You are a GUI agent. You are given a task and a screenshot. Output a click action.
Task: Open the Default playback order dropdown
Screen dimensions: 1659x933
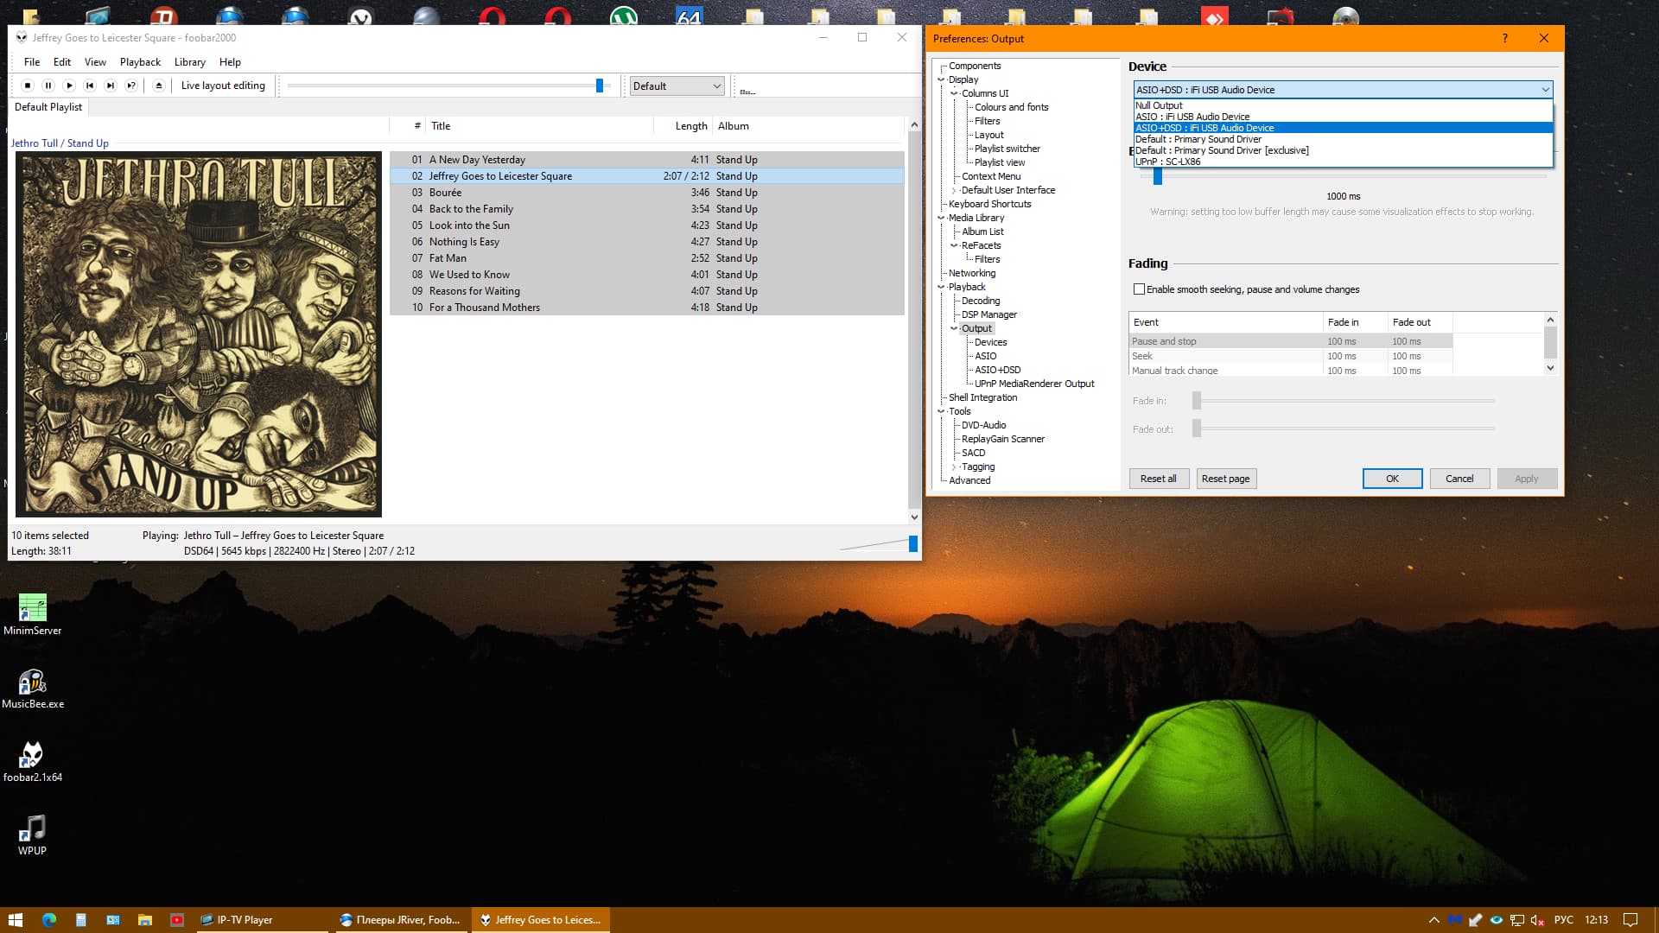coord(677,86)
